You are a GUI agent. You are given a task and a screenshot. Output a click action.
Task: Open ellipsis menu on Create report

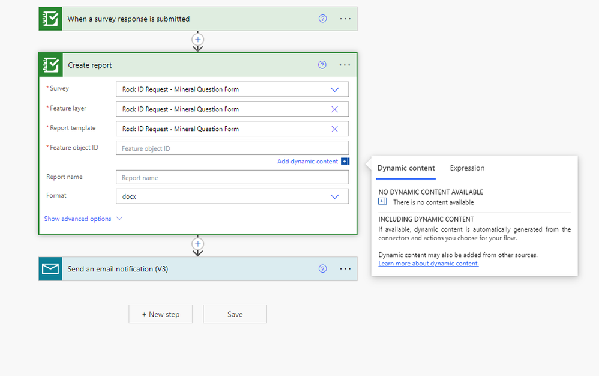pos(345,65)
